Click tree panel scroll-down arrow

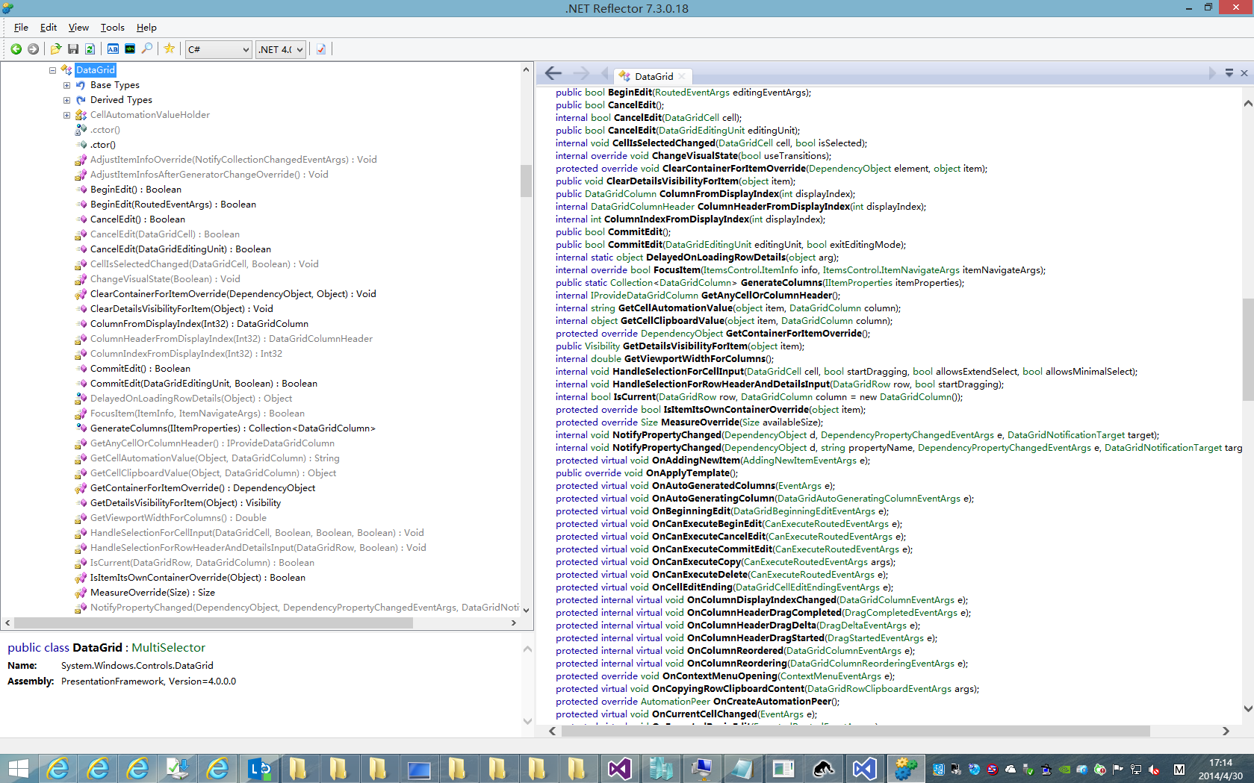tap(527, 610)
